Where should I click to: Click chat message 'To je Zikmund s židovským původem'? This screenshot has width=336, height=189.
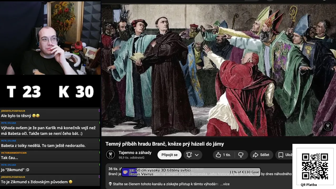coord(37,182)
